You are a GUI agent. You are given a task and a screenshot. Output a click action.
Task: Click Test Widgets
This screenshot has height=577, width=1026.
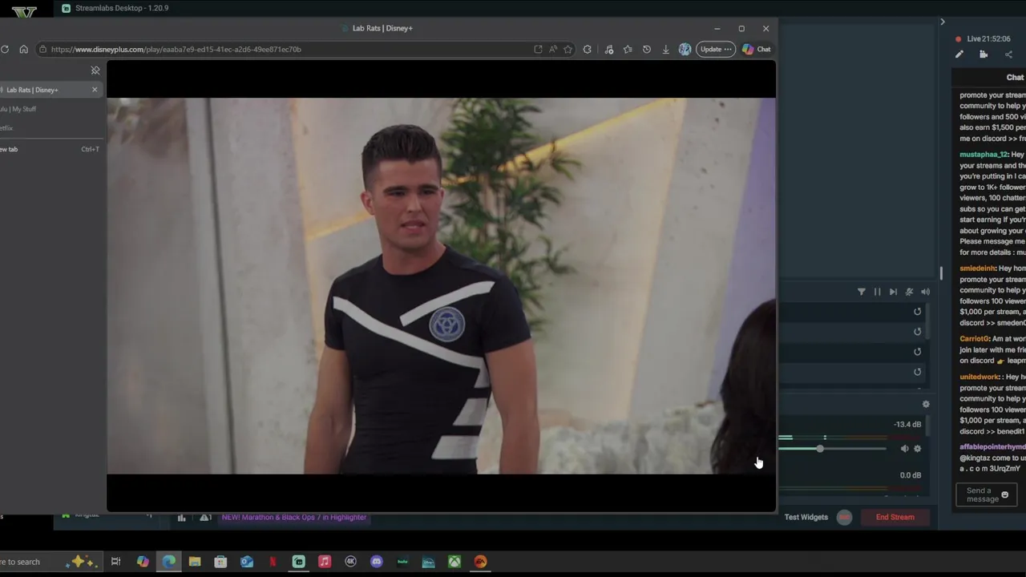[806, 518]
